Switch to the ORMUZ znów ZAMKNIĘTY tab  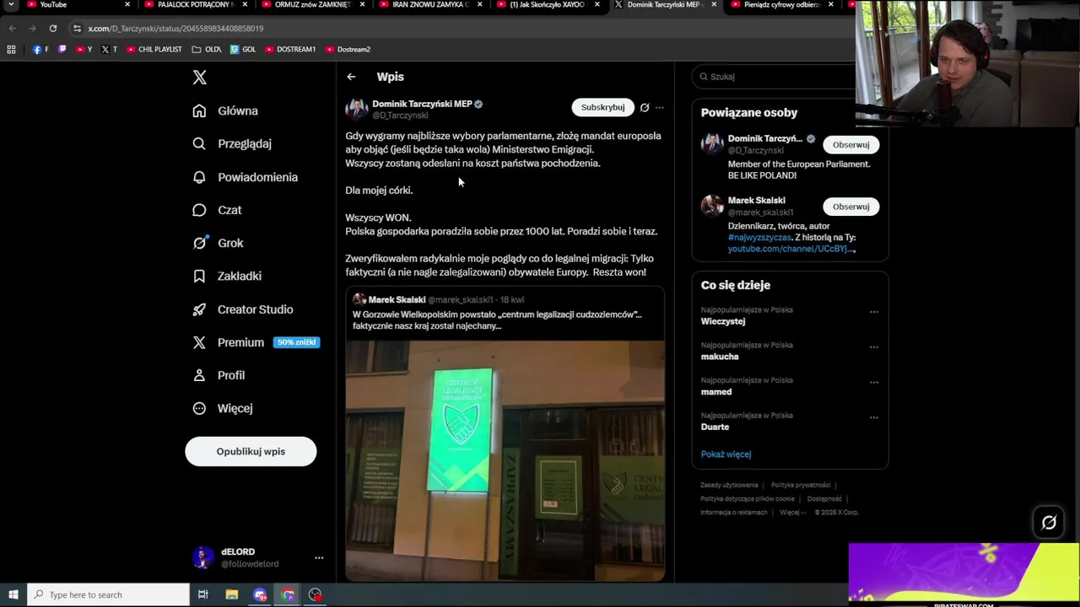[312, 5]
